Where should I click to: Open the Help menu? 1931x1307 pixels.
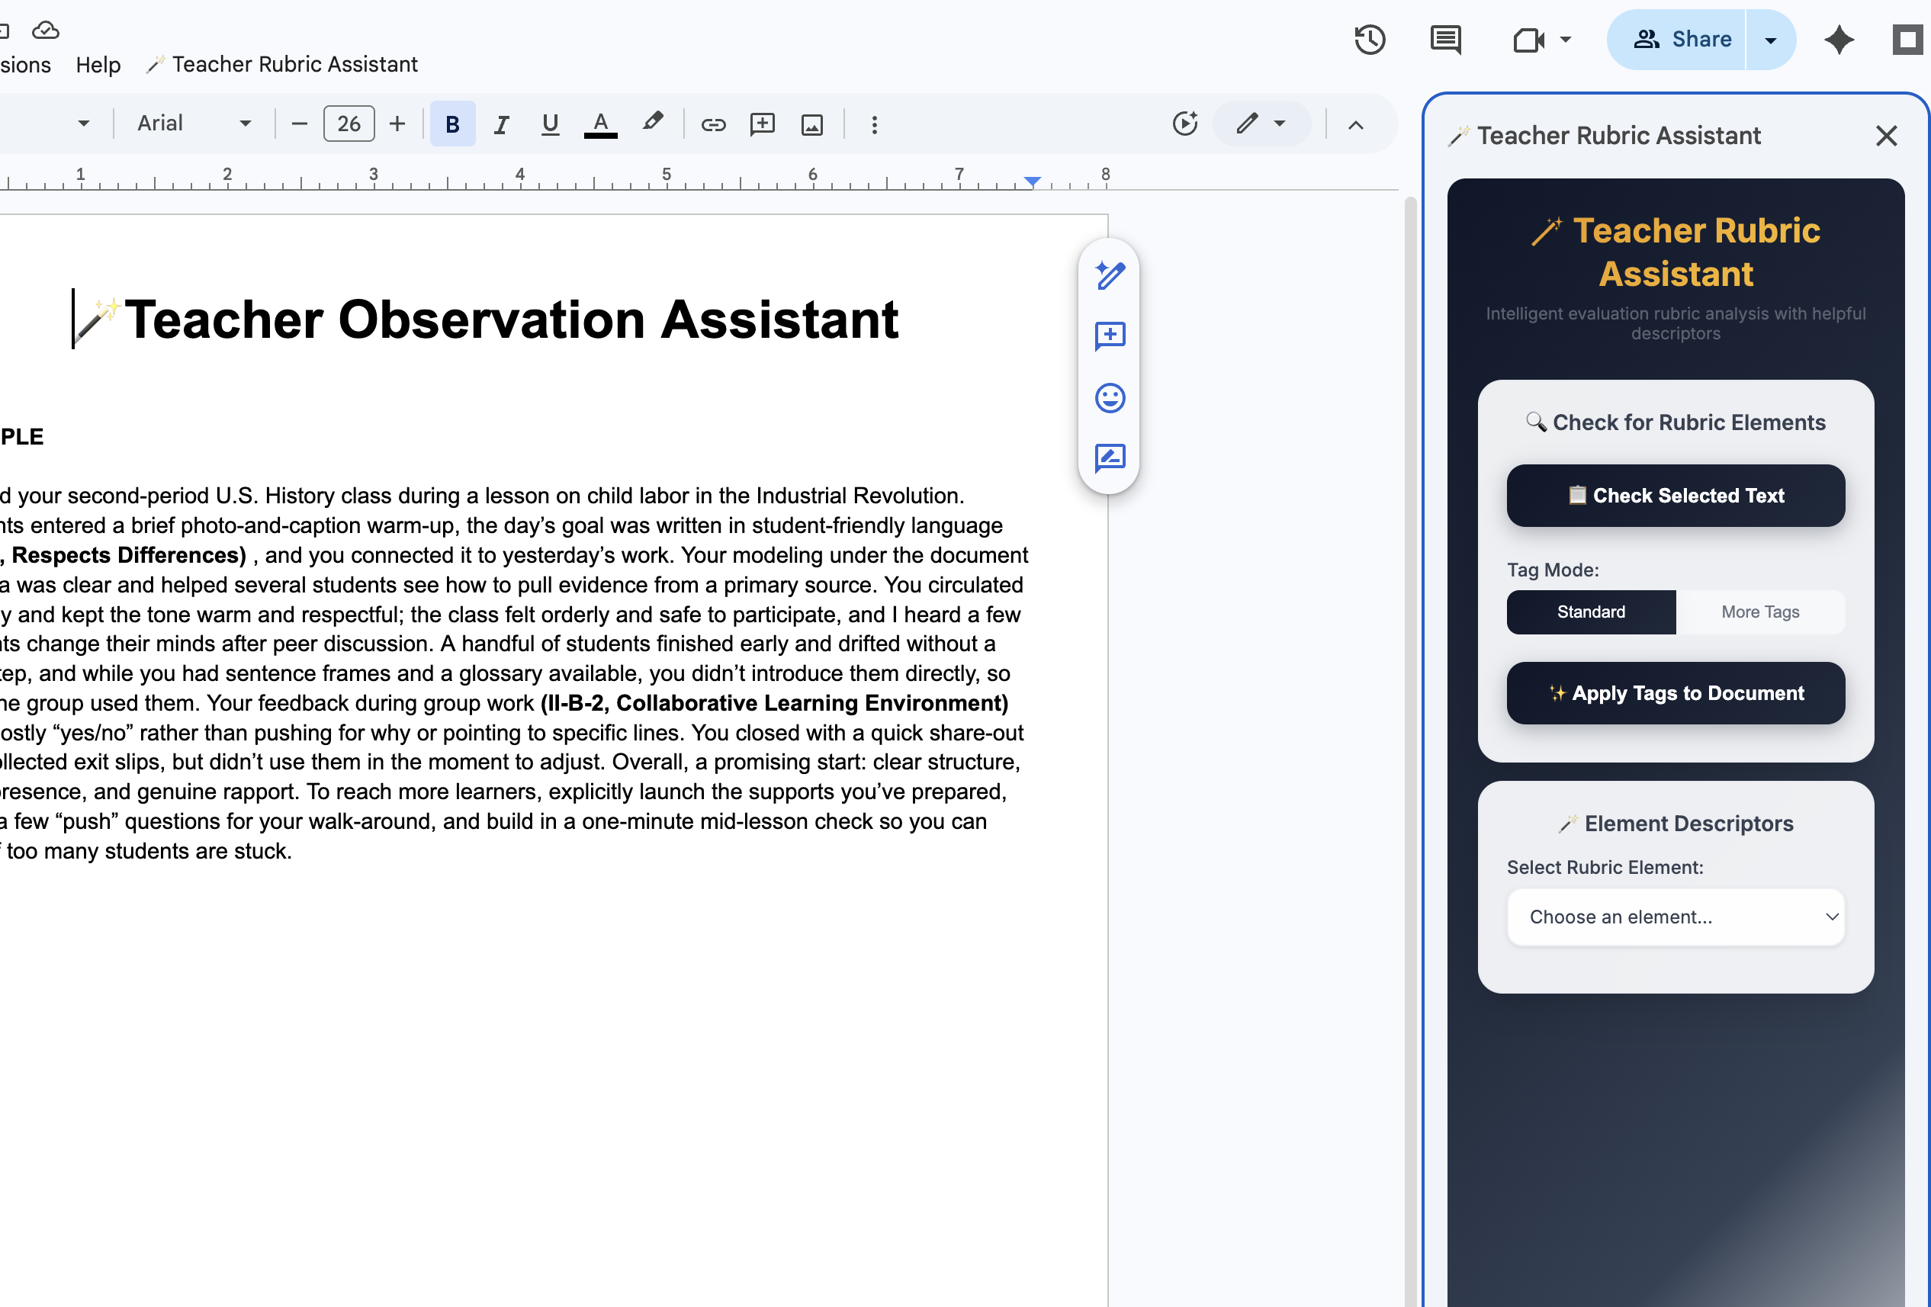pos(97,65)
